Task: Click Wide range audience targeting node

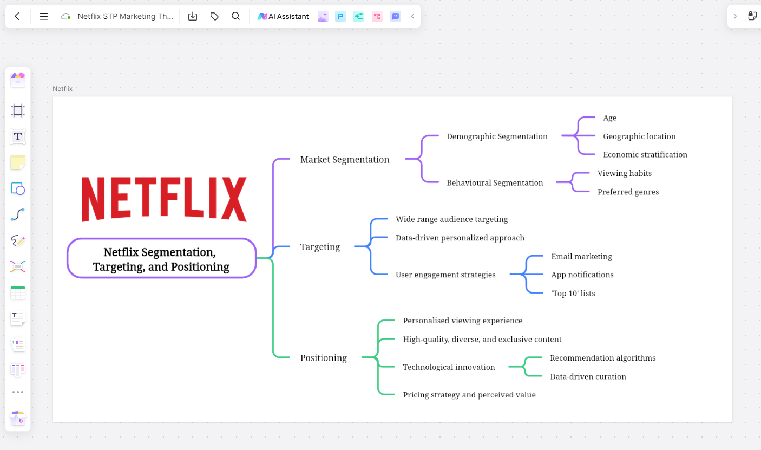Action: click(451, 219)
